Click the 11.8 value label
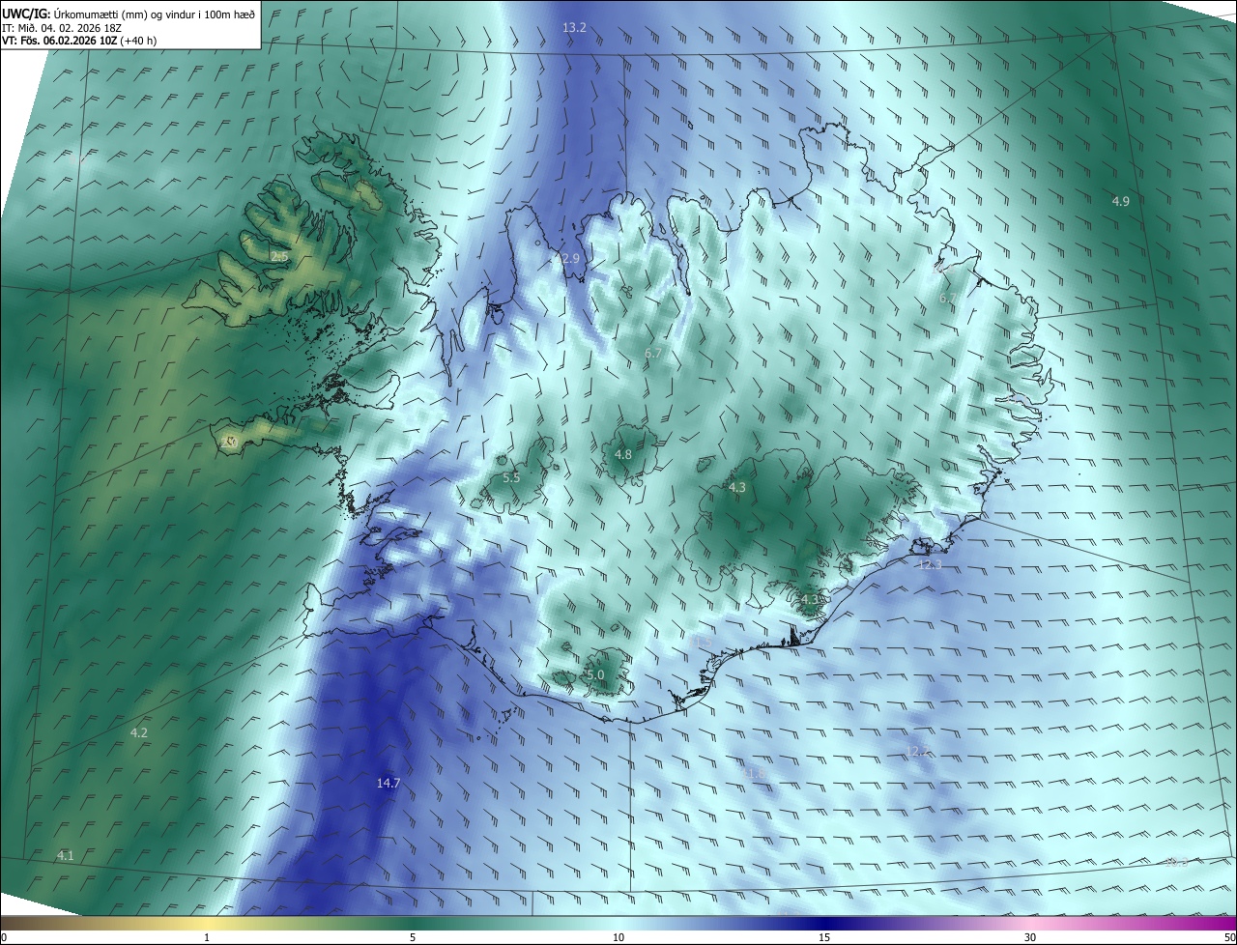 [755, 774]
